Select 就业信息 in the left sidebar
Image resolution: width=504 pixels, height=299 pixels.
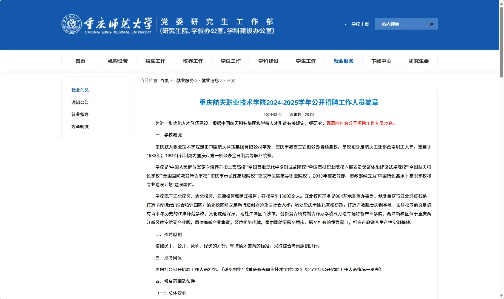click(x=80, y=90)
